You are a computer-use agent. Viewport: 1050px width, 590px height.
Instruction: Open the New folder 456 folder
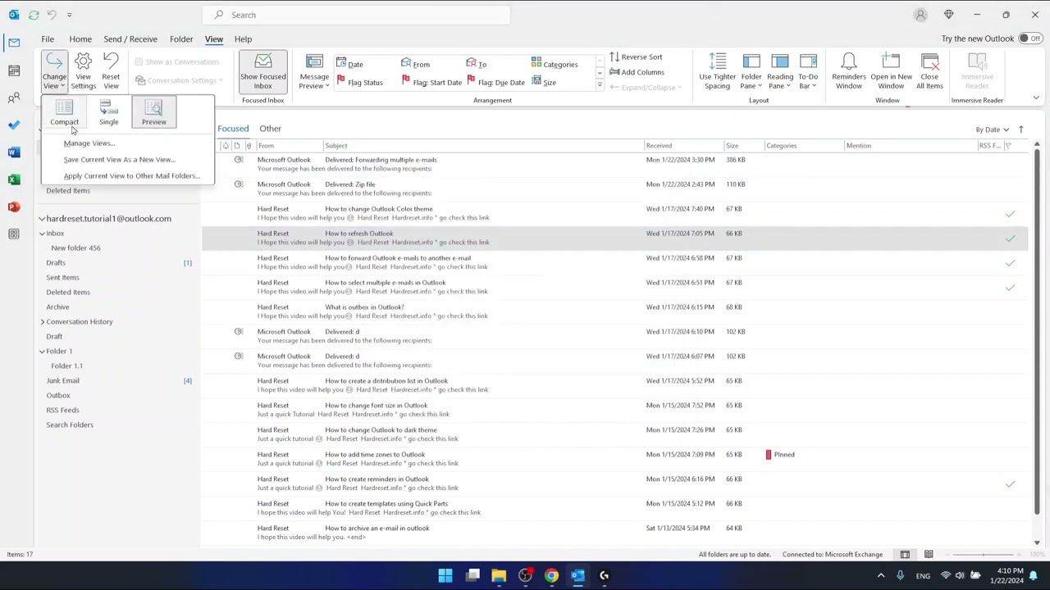pos(75,248)
